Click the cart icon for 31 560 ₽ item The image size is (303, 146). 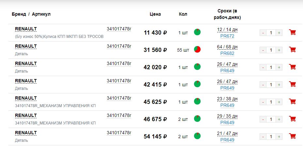[x=293, y=50]
